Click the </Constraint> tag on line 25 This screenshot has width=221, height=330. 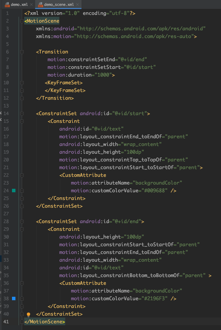(x=67, y=198)
